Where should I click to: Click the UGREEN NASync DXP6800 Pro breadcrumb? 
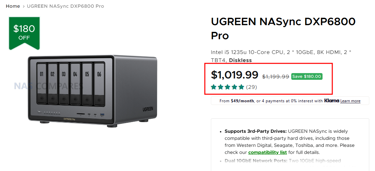click(65, 6)
